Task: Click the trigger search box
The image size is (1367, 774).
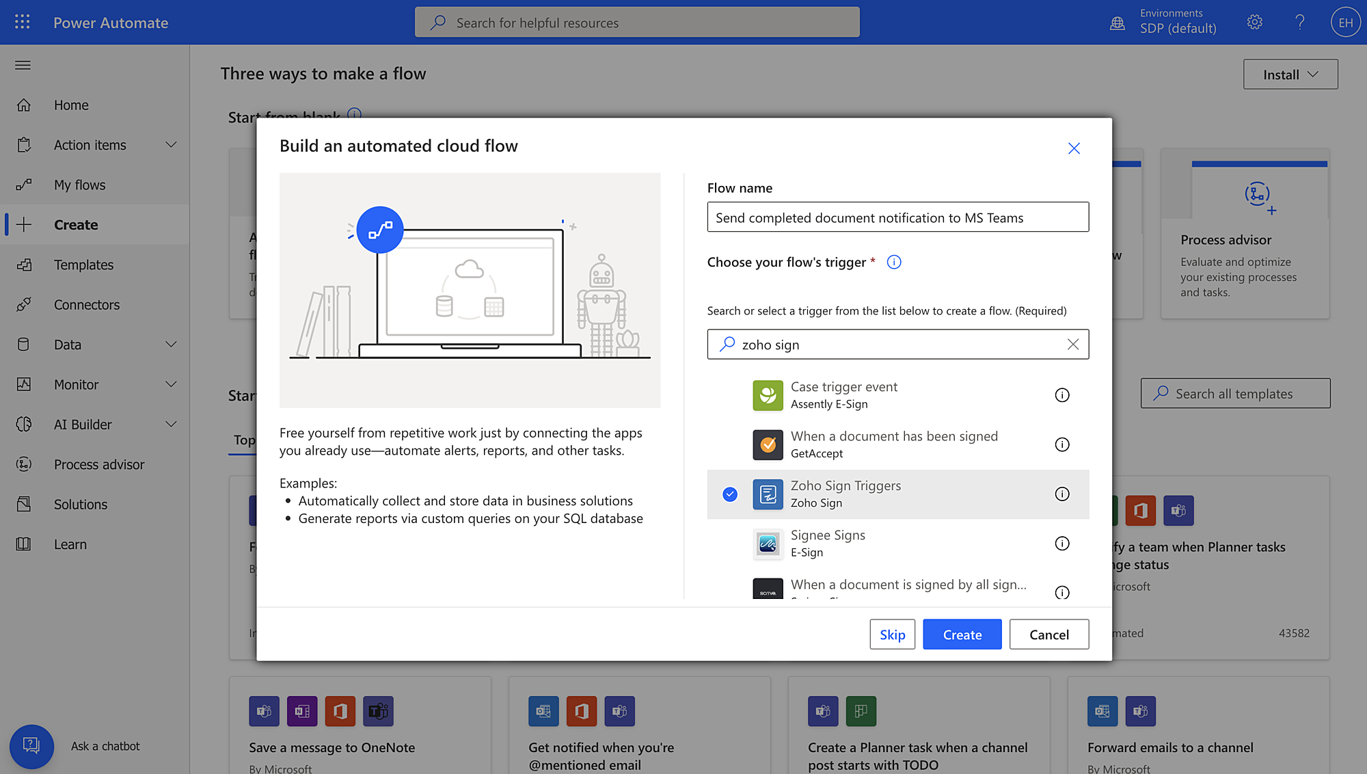Action: (897, 345)
